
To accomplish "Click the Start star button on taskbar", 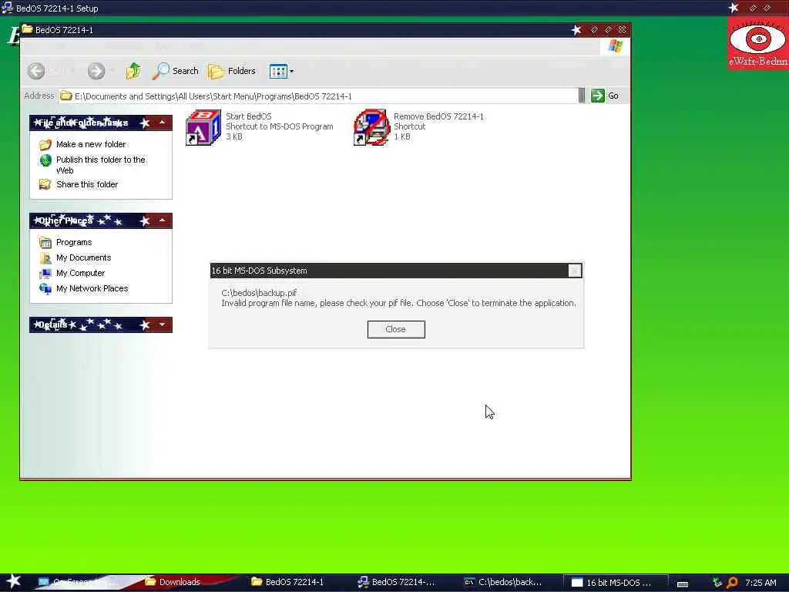I will (x=13, y=581).
